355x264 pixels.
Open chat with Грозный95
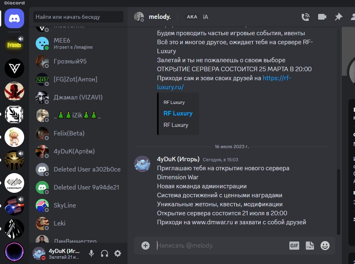(78, 61)
